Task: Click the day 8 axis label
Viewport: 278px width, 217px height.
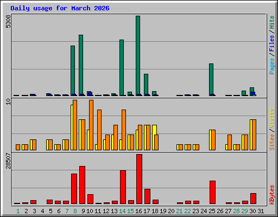Action: tap(75, 211)
